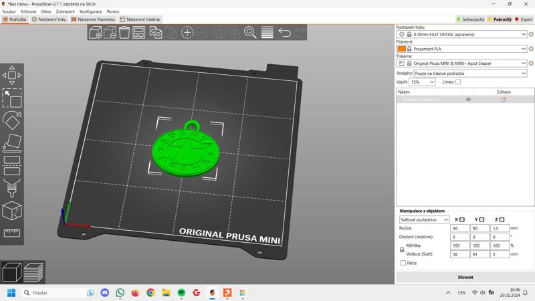
Task: Open the Windows Start menu
Action: [11, 293]
